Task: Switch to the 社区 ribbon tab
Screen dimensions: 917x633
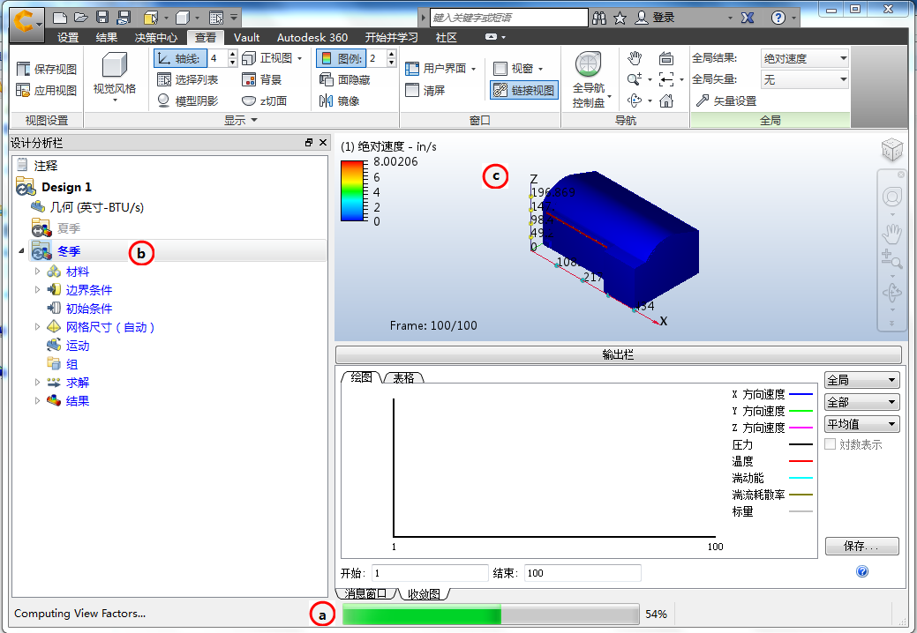Action: pyautogui.click(x=447, y=37)
